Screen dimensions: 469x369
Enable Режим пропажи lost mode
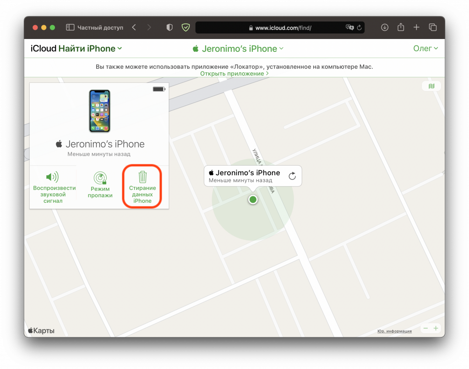click(x=100, y=185)
